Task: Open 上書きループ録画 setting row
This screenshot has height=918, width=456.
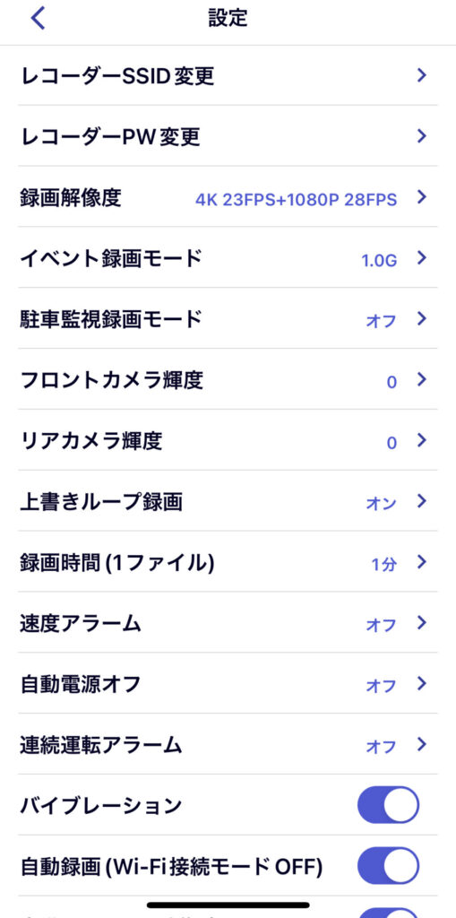Action: (x=228, y=501)
